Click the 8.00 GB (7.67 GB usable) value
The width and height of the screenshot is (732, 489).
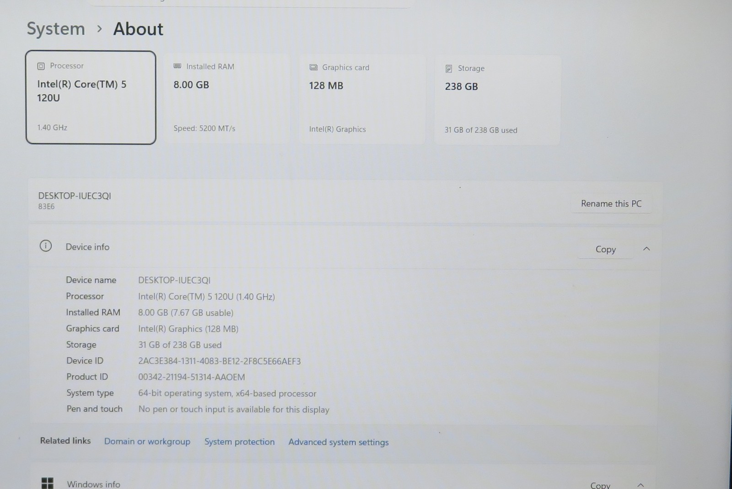(x=186, y=313)
